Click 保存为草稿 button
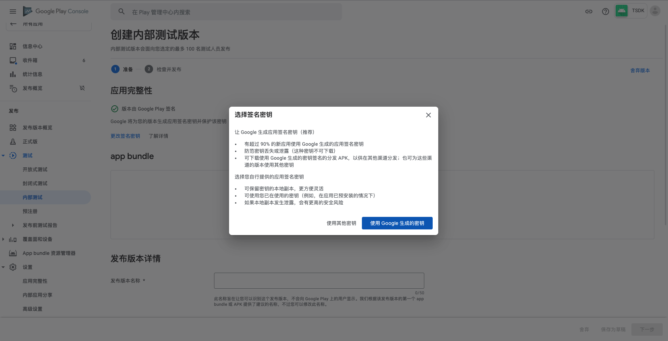668x341 pixels. [613, 329]
